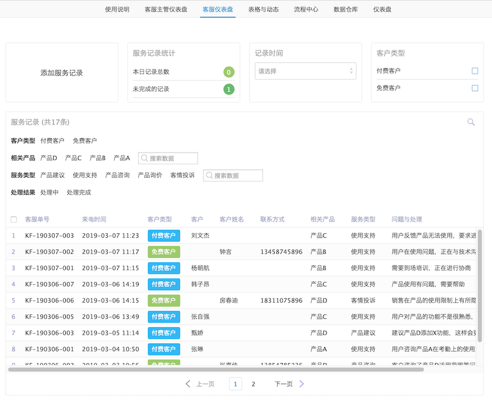Filter related product by 产品C
492x400 pixels.
click(73, 158)
